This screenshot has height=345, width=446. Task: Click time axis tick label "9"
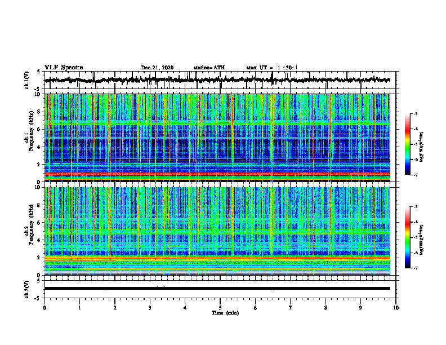pos(360,308)
